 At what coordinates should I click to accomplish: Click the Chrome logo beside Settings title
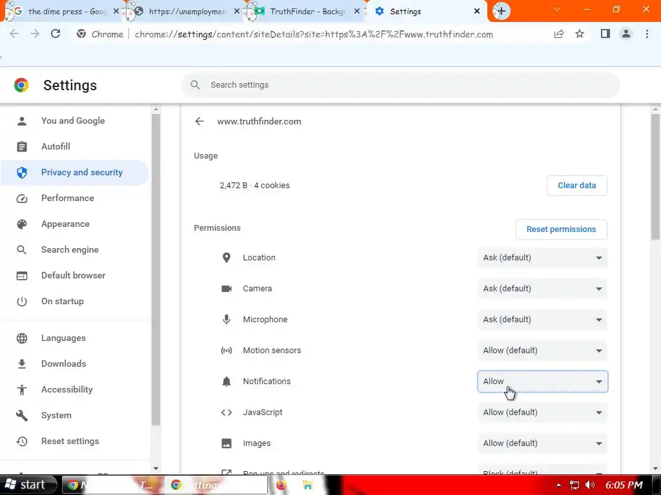tap(21, 85)
